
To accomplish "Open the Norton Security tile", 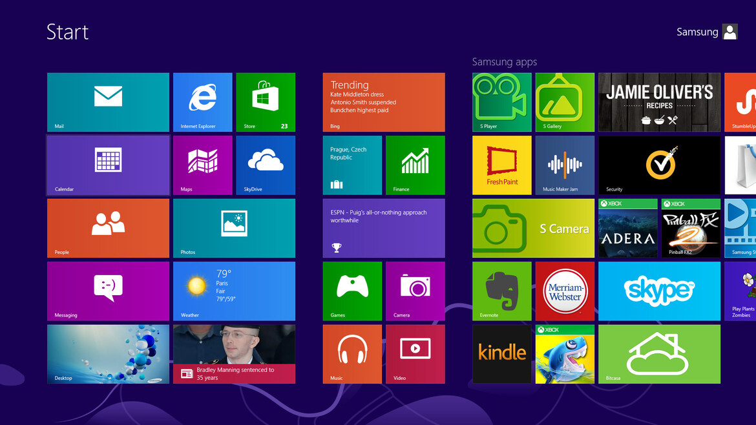I will pyautogui.click(x=659, y=165).
